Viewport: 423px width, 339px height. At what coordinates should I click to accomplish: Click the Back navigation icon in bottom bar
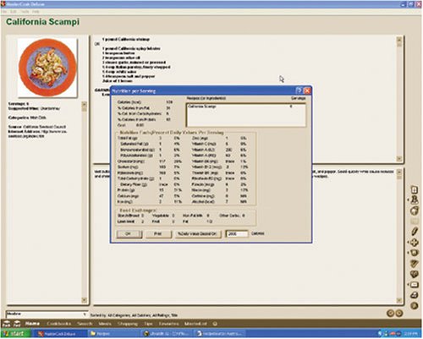click(7, 324)
